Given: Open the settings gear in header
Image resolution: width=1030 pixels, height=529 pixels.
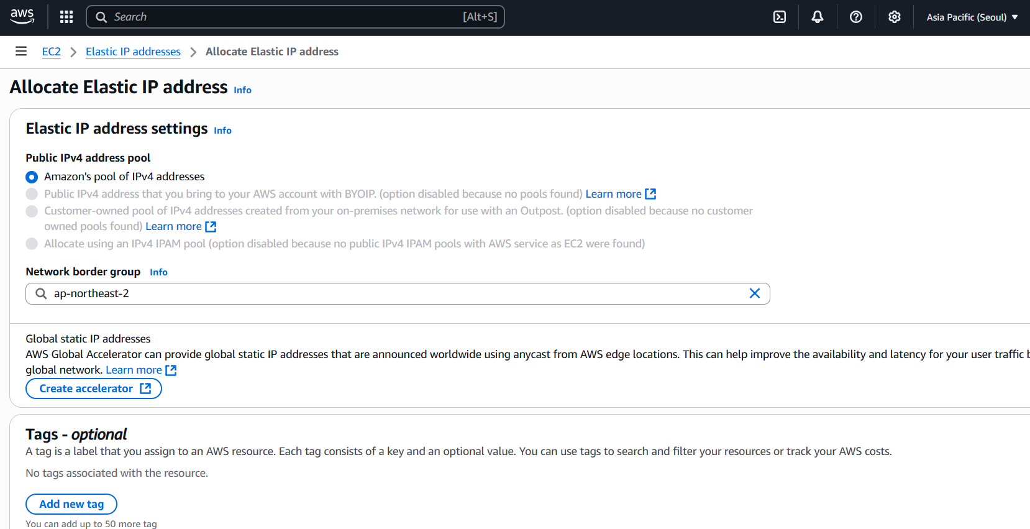Looking at the screenshot, I should click(895, 17).
